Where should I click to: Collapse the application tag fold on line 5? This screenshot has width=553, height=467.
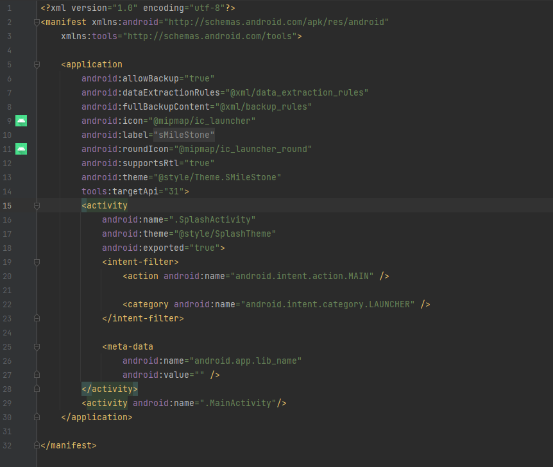(37, 65)
